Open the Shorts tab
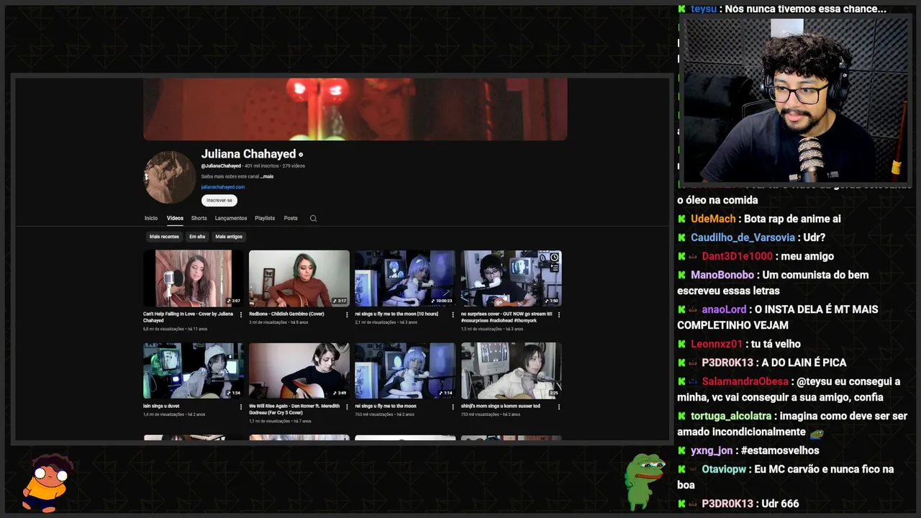 click(x=199, y=218)
